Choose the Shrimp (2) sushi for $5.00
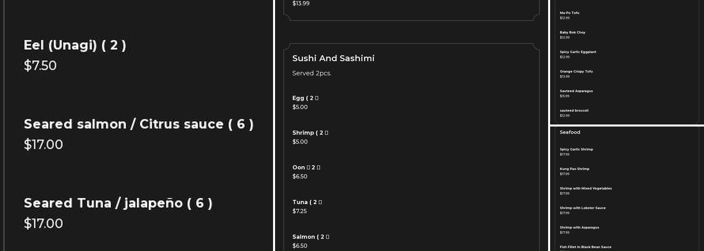 (x=310, y=133)
